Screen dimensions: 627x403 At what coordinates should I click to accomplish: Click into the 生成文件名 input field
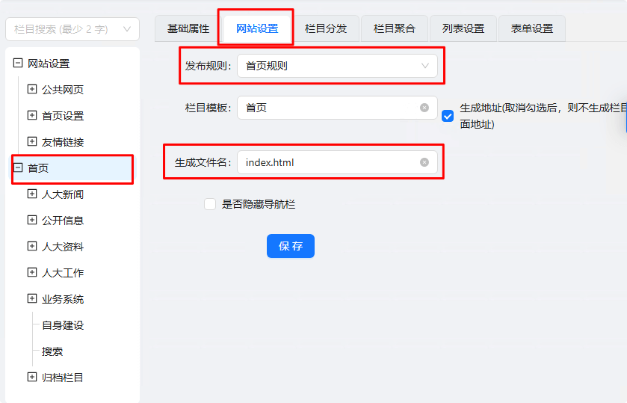click(x=329, y=162)
